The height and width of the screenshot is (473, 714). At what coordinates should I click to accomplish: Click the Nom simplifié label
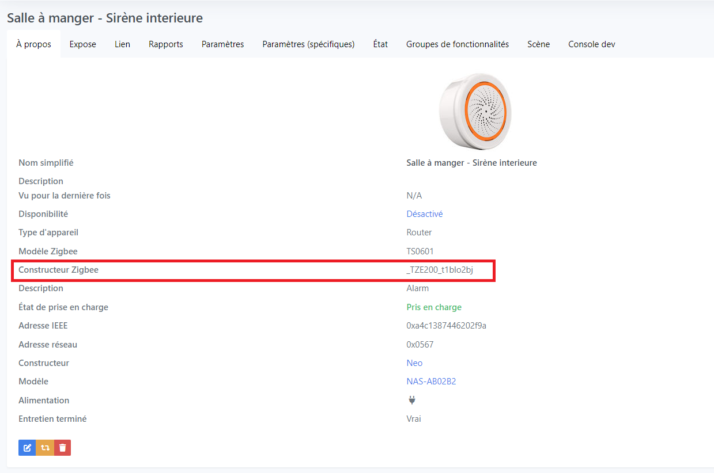(x=46, y=163)
